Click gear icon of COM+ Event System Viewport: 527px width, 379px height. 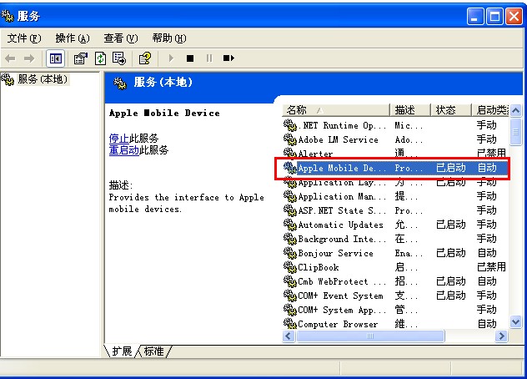pos(289,296)
